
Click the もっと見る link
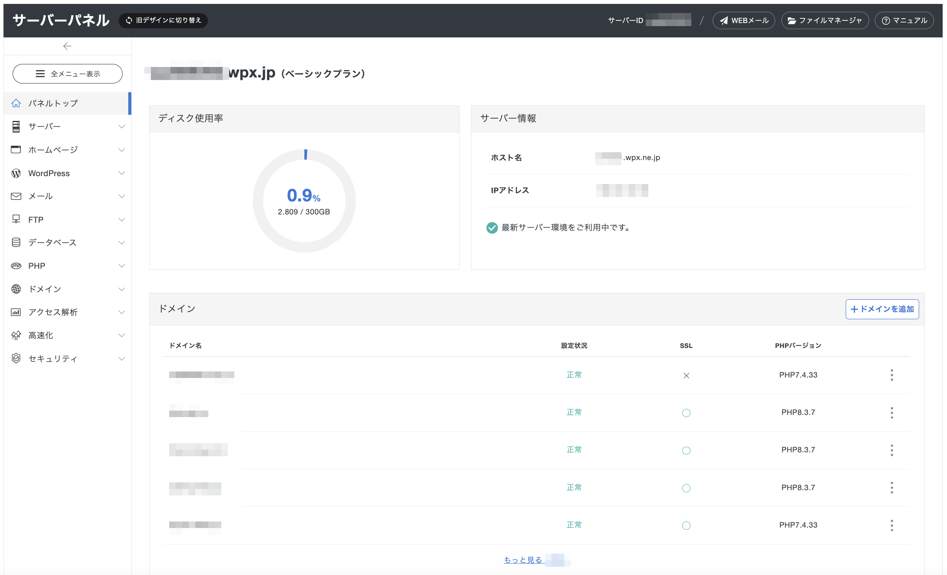[523, 560]
